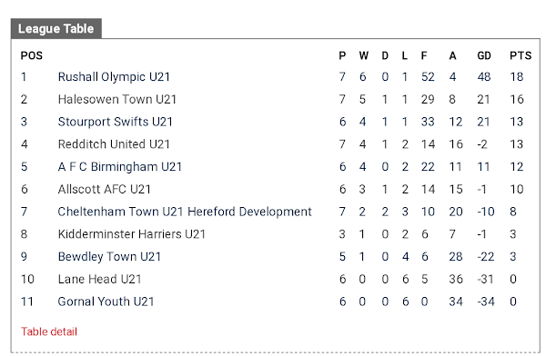Click Gornal Youth's -34 goal difference
The height and width of the screenshot is (356, 546).
coord(486,302)
